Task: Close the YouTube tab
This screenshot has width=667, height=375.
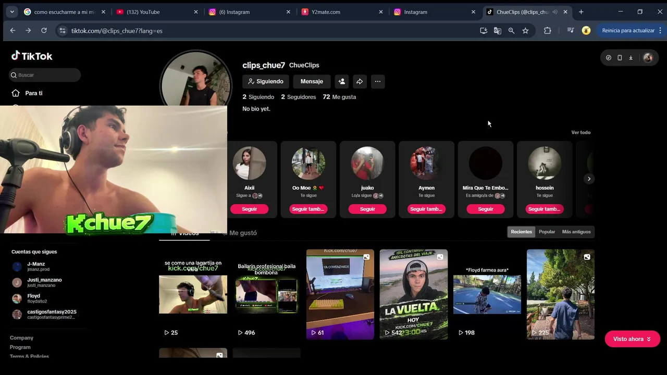Action: click(x=196, y=12)
